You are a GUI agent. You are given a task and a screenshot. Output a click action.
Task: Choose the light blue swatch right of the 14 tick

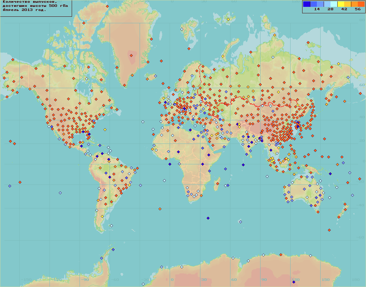pos(327,4)
